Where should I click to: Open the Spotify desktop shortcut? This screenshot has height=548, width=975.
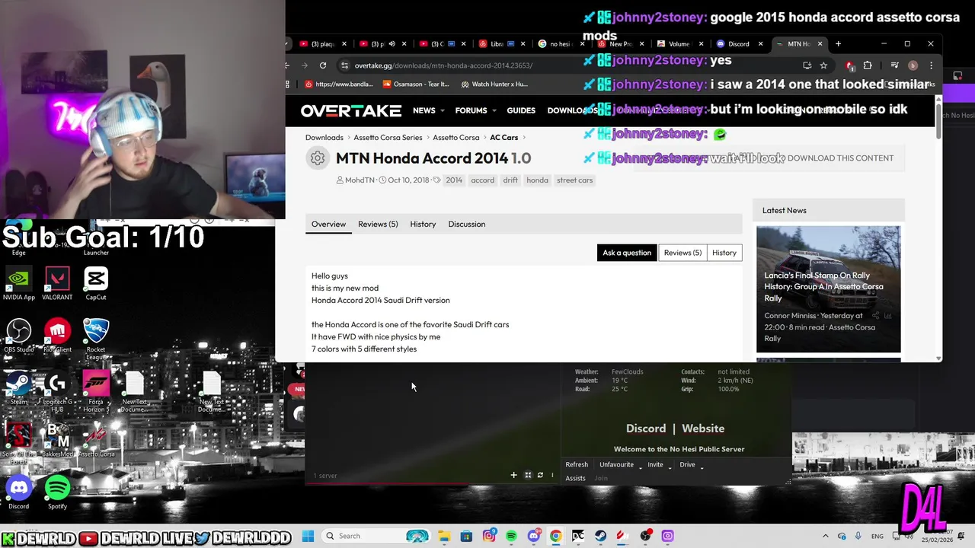click(x=57, y=492)
